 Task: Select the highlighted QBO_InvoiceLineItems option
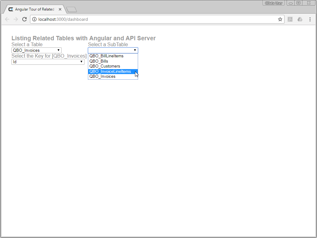[x=110, y=71]
